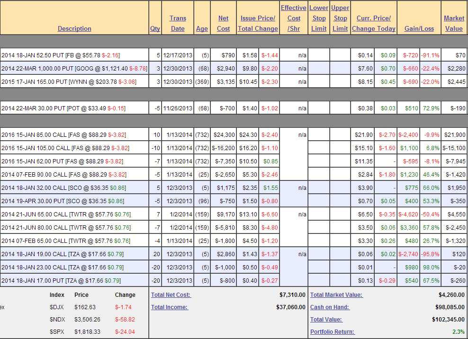Sort by the Description column header

coord(74,28)
